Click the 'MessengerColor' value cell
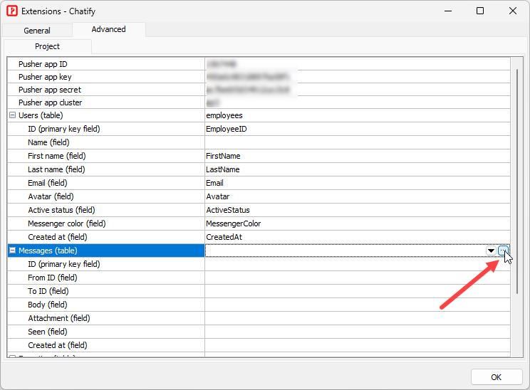Viewport: 530px width, 390px height. 358,223
